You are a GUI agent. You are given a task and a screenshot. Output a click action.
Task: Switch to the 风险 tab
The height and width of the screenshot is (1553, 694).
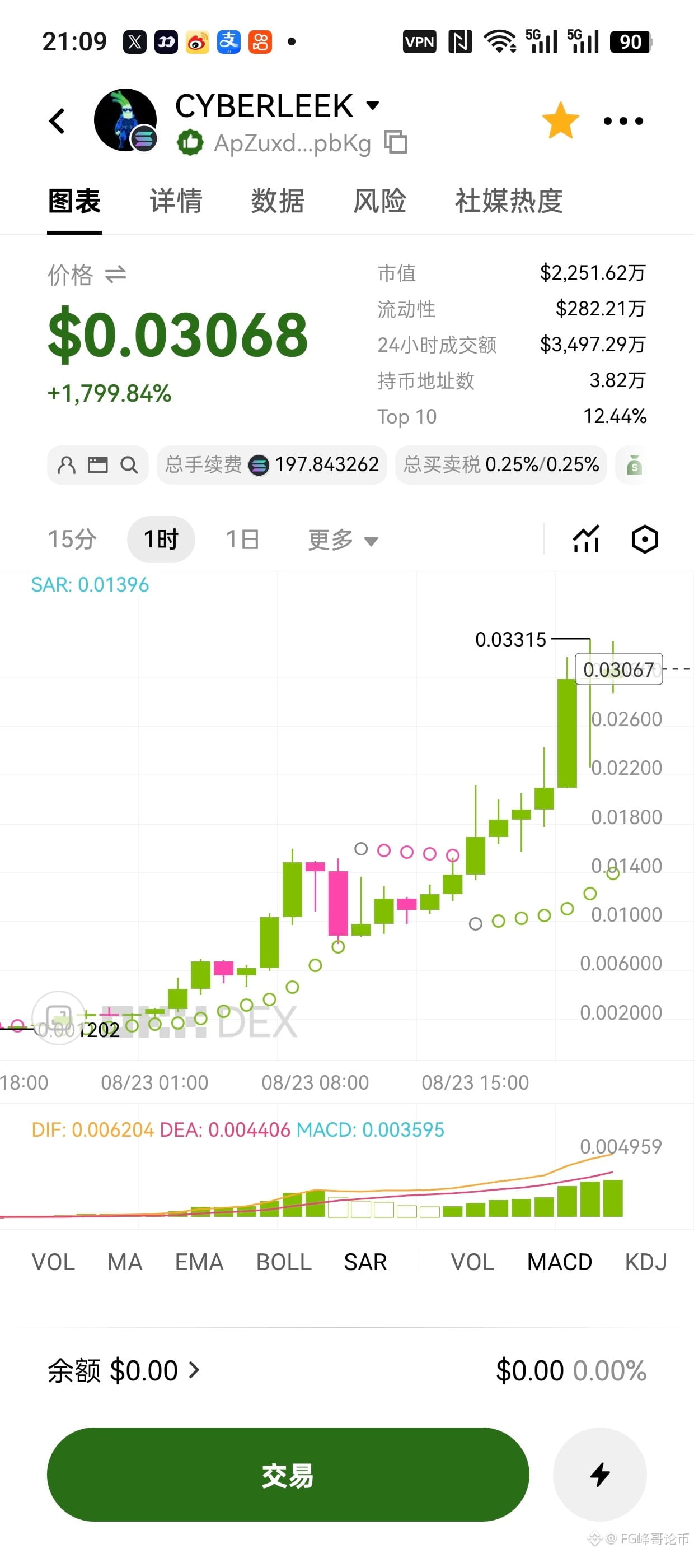[379, 201]
